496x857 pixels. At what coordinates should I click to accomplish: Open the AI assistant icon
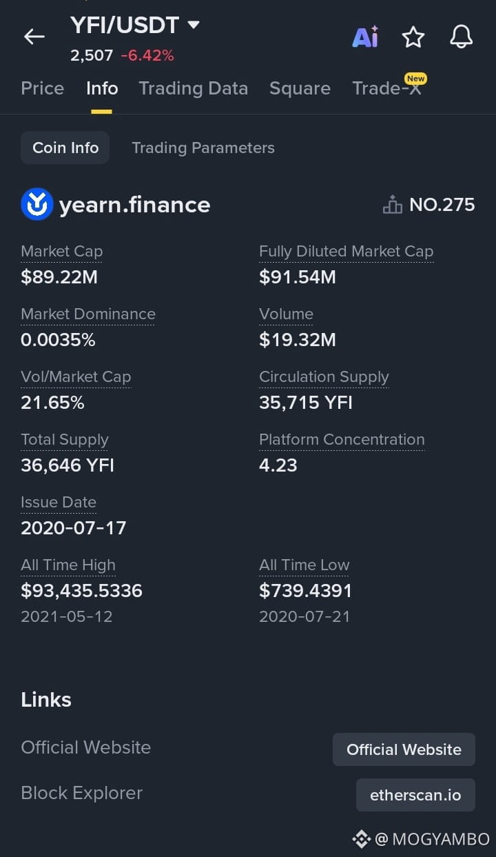365,37
